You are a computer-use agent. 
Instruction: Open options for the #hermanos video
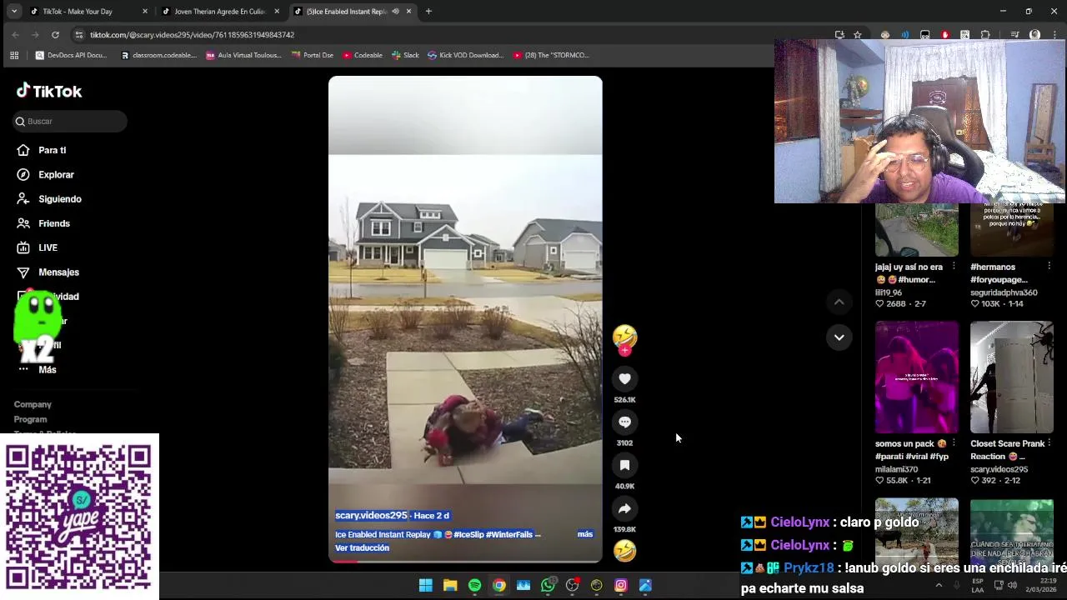click(1049, 267)
